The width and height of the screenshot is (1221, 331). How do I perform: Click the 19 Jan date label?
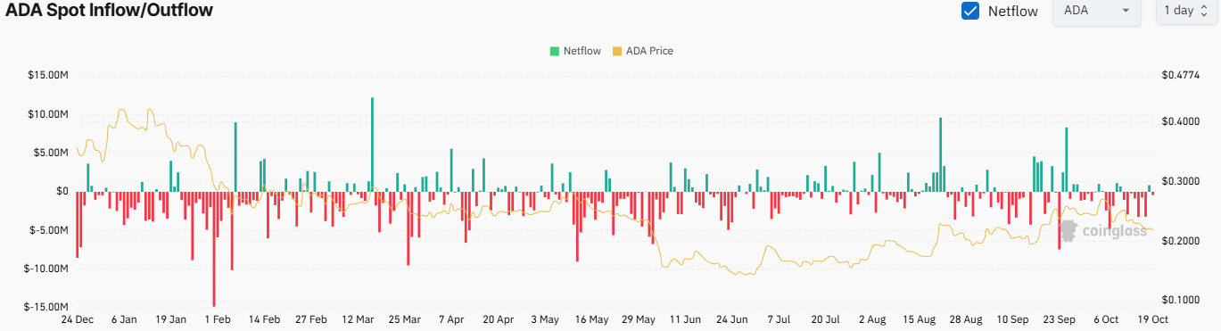[x=170, y=319]
